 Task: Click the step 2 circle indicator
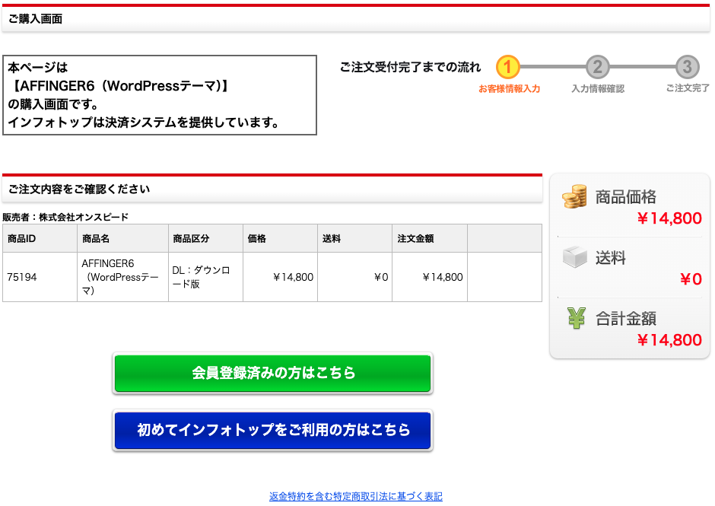click(597, 67)
